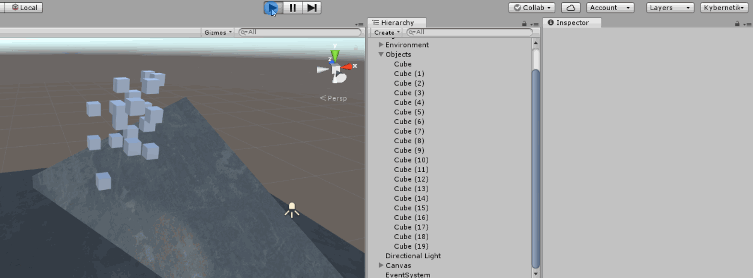Click the Pause button
This screenshot has height=278, width=753.
pyautogui.click(x=293, y=8)
